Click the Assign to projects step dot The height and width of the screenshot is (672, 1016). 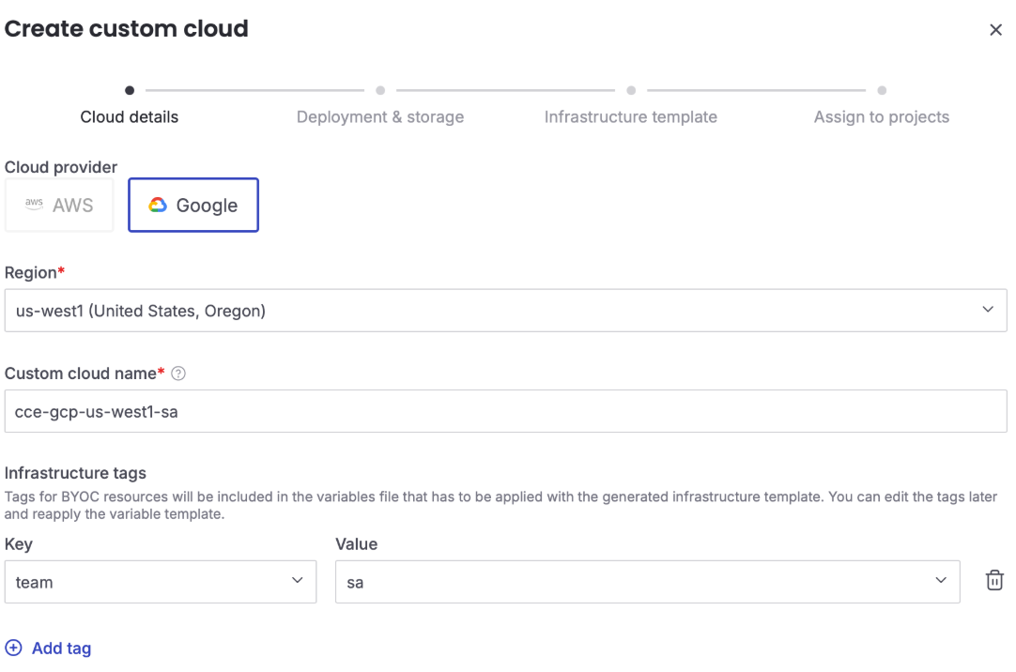881,90
